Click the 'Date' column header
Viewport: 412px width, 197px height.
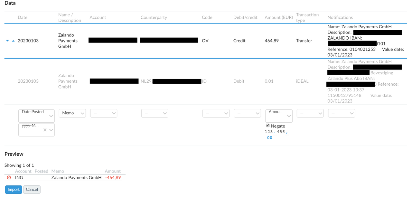23,17
